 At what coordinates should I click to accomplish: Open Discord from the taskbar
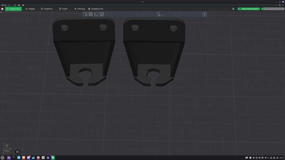[x=28, y=158]
